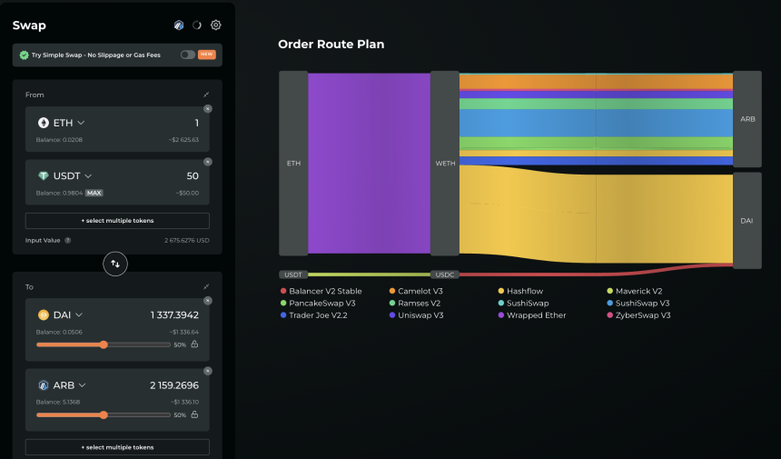This screenshot has height=459, width=781.
Task: Click the Balancer V2 Stable legend dot
Action: pyautogui.click(x=283, y=291)
